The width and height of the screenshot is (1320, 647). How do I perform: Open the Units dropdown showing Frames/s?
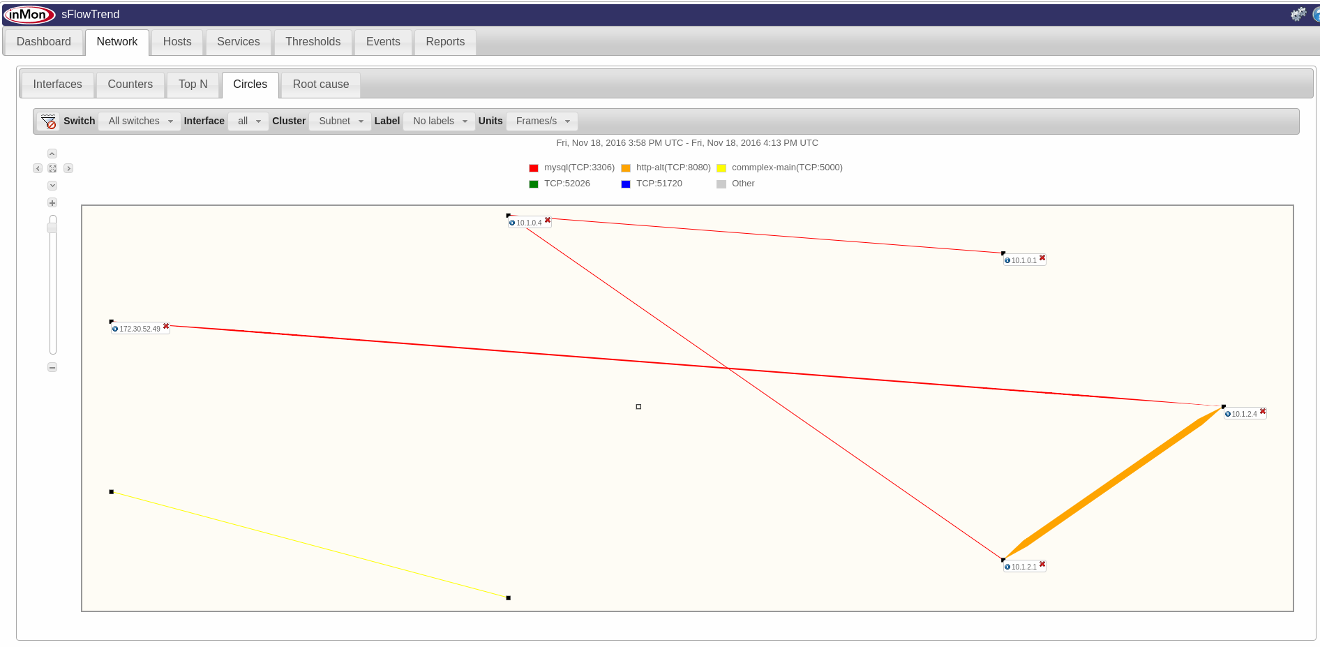[542, 121]
